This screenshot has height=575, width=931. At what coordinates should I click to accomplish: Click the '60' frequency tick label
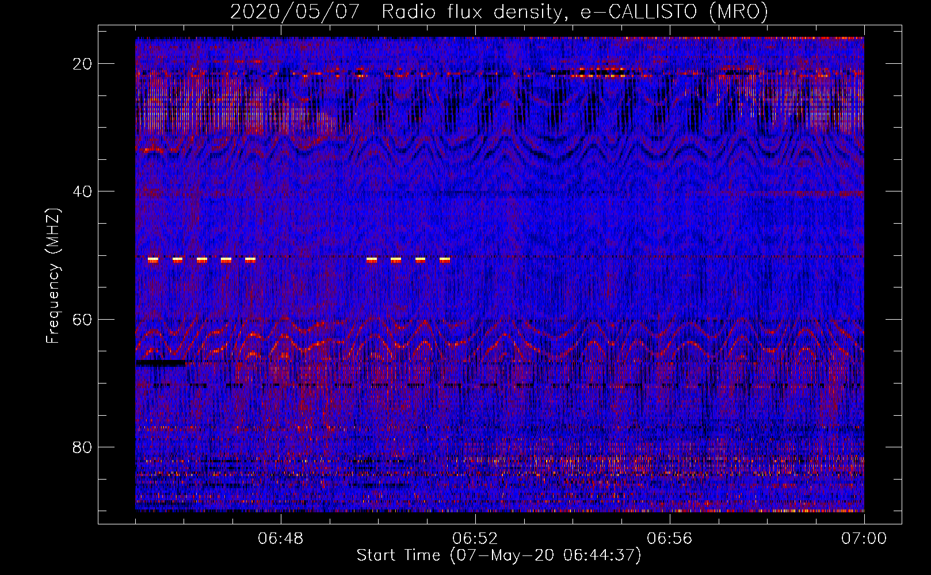click(x=83, y=319)
